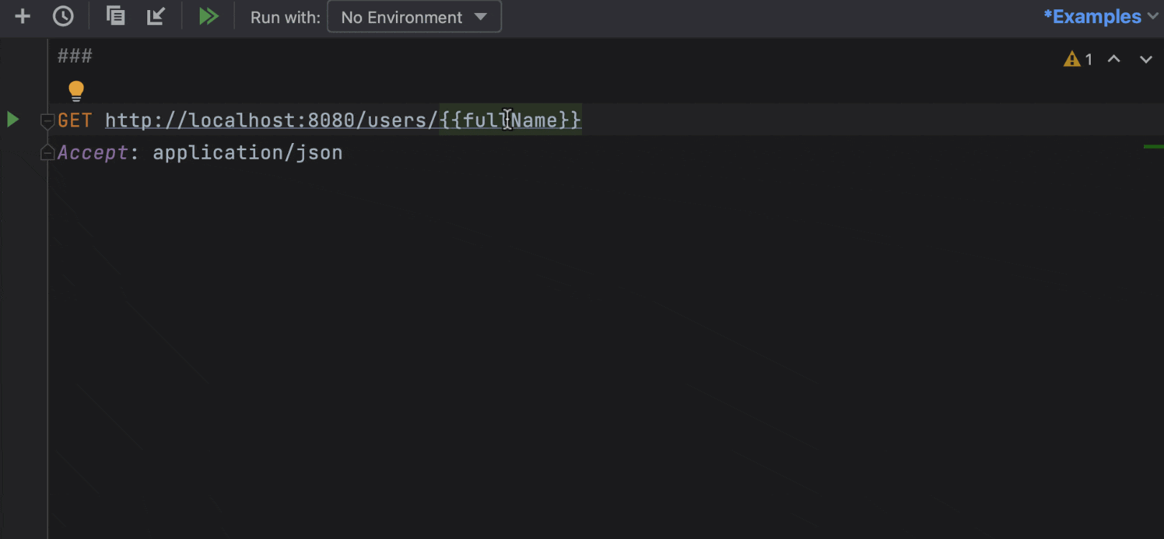Click the yellow lightbulb quick-fix icon
The height and width of the screenshot is (539, 1164).
pos(76,91)
